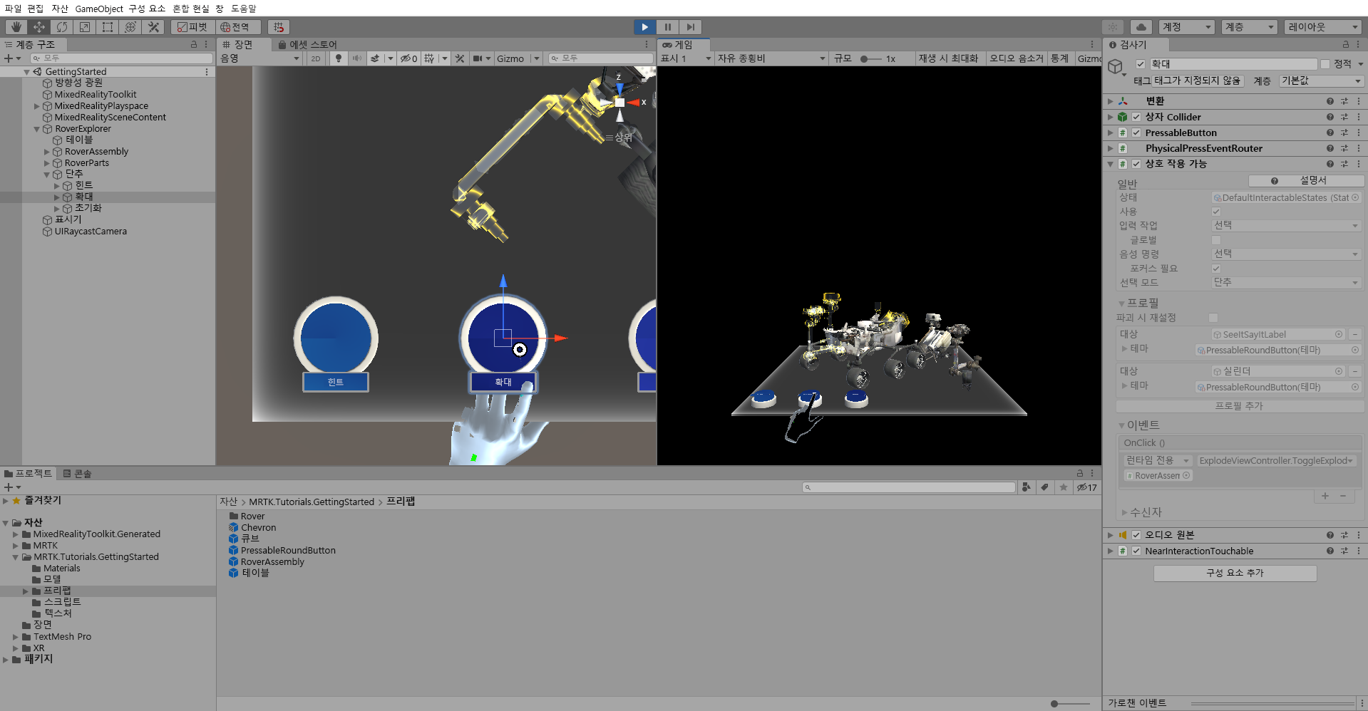Viewport: 1368px width, 711px height.
Task: Open the PressableButton preset settings icon
Action: coord(1344,133)
